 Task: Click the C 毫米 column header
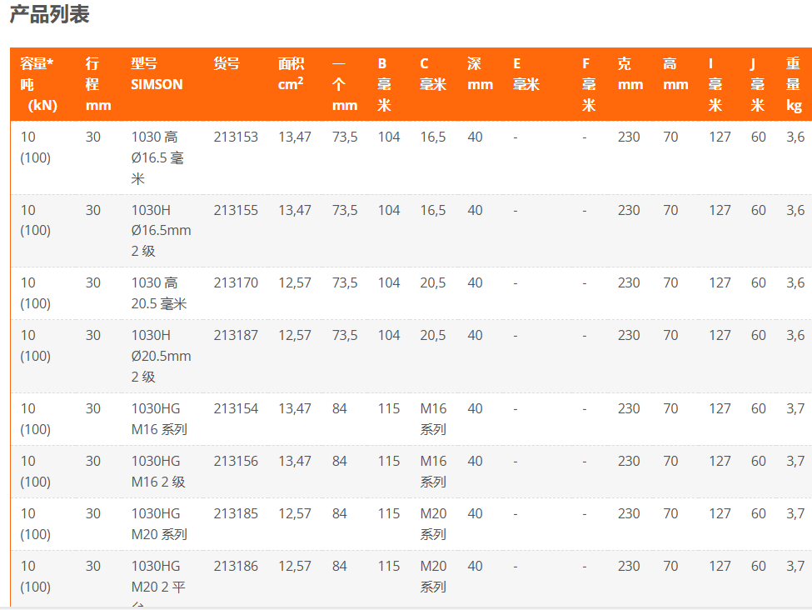pyautogui.click(x=433, y=73)
